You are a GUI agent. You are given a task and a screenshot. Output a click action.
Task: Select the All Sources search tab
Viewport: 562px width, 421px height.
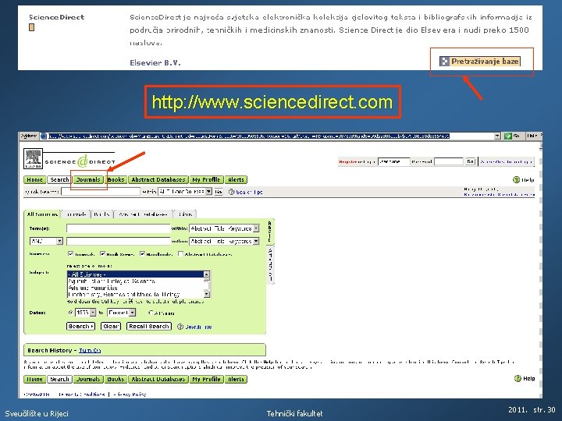42,214
